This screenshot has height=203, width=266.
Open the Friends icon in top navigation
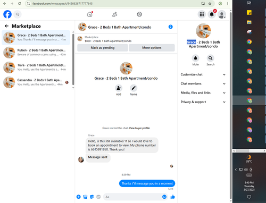[115, 14]
